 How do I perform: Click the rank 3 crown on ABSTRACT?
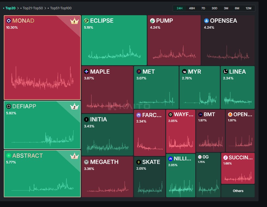(x=74, y=156)
